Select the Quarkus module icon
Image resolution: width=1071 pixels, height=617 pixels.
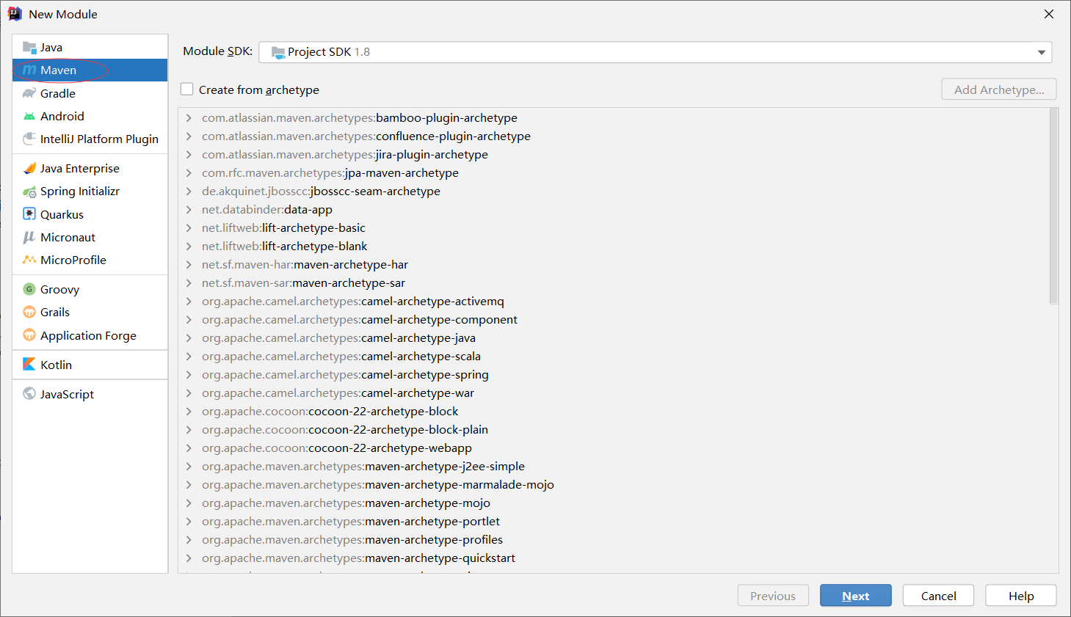[29, 214]
